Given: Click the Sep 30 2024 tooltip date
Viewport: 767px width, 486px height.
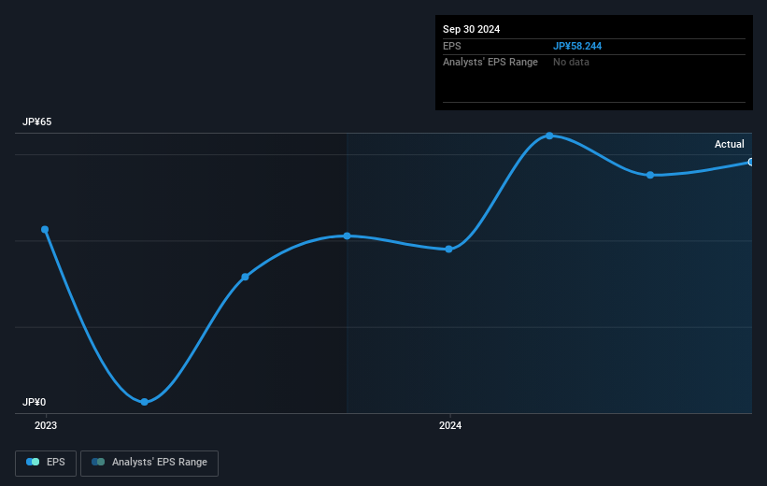Looking at the screenshot, I should pos(471,29).
